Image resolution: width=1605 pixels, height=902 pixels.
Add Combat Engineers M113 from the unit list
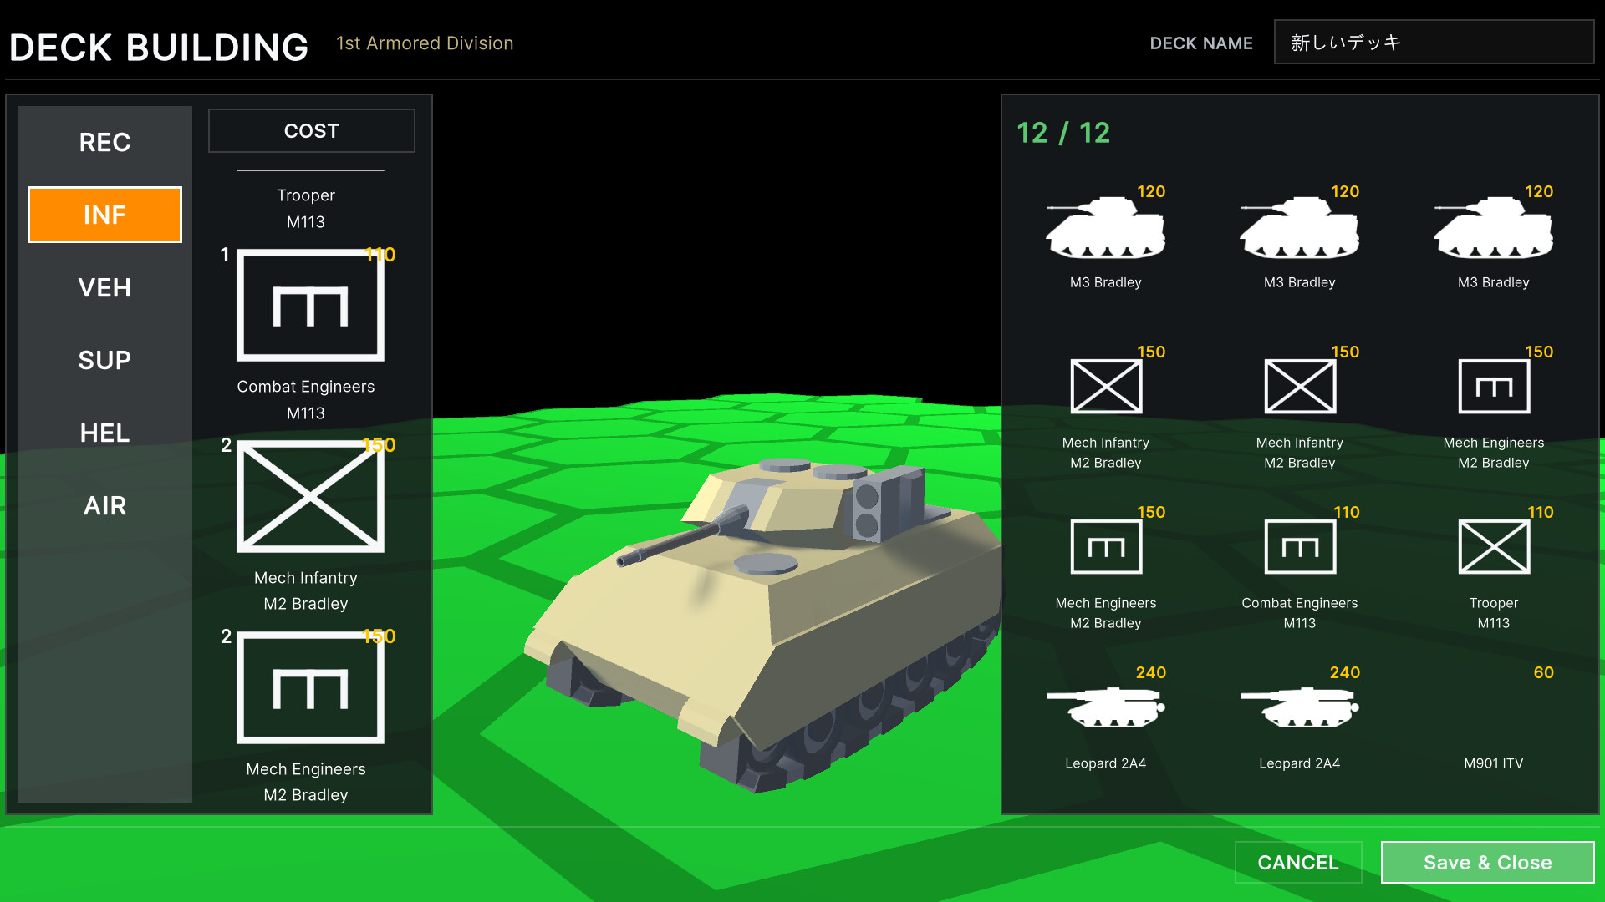point(310,306)
